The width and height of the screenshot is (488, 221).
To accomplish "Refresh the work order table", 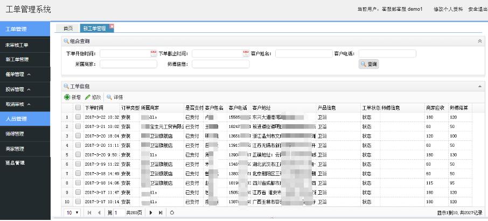I will [x=172, y=213].
